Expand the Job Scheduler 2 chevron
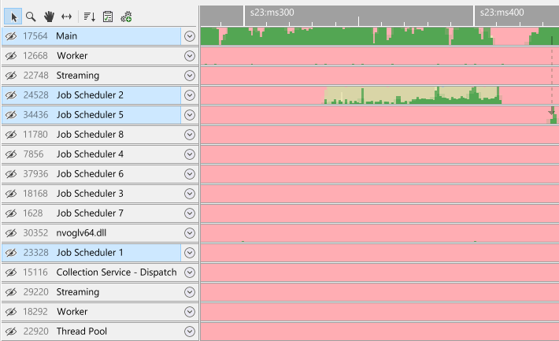This screenshot has height=341, width=559. click(190, 95)
